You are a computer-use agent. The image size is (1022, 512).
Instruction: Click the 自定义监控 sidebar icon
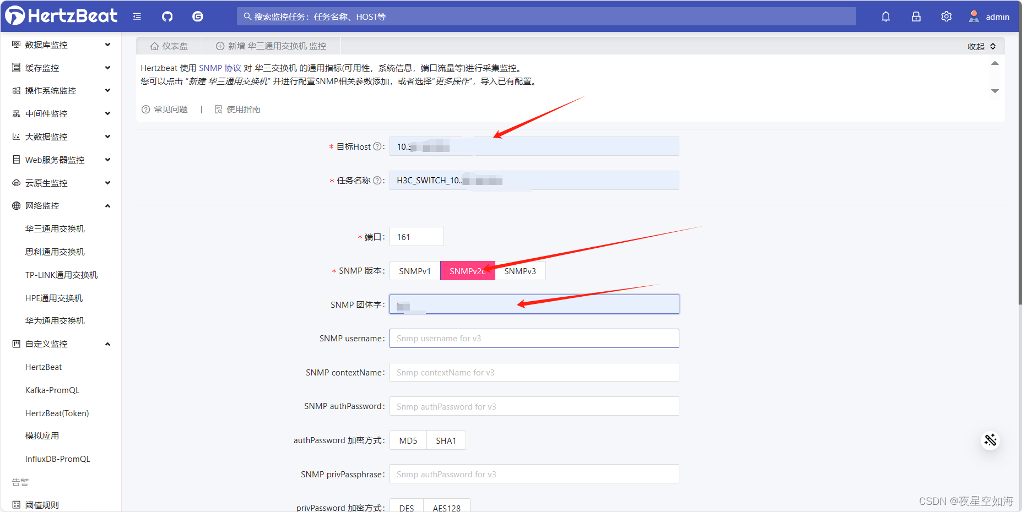16,344
